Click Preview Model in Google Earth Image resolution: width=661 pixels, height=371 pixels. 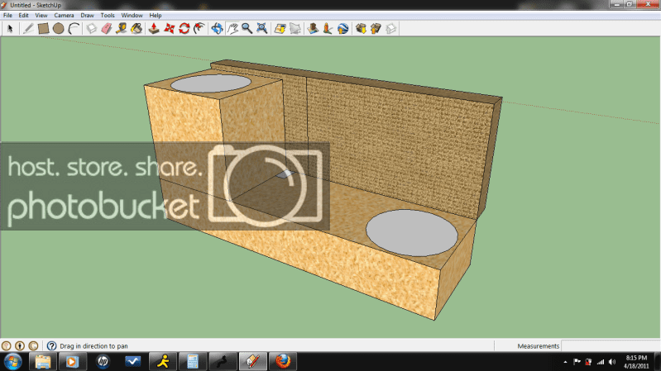point(342,29)
